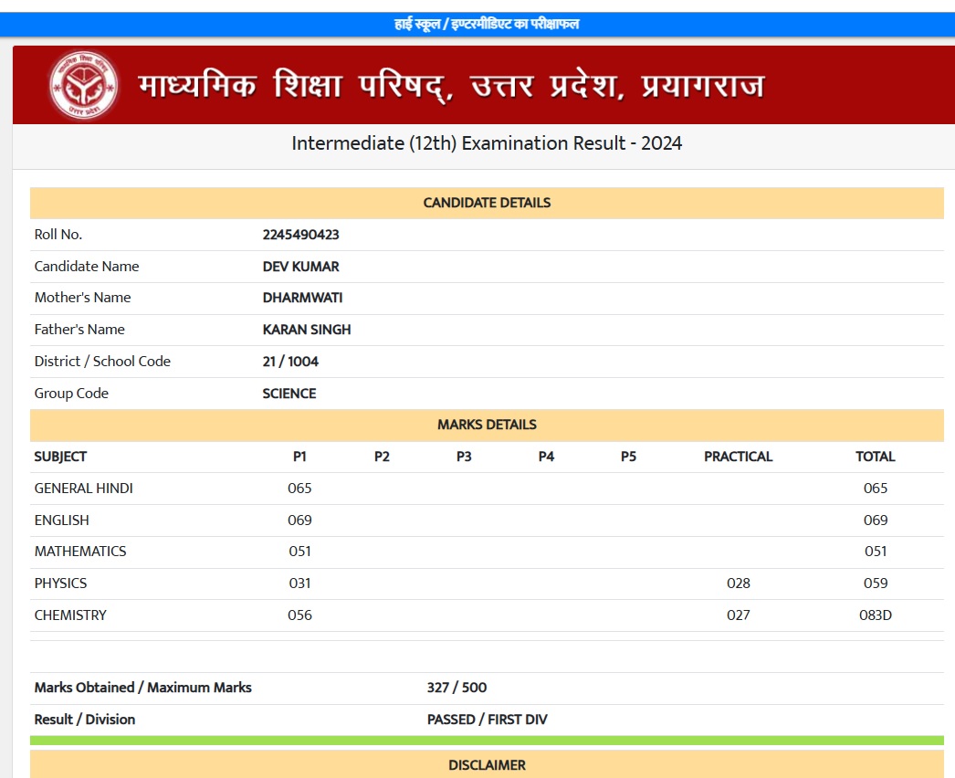The width and height of the screenshot is (955, 778).
Task: Click the P3 column header
Action: [464, 457]
